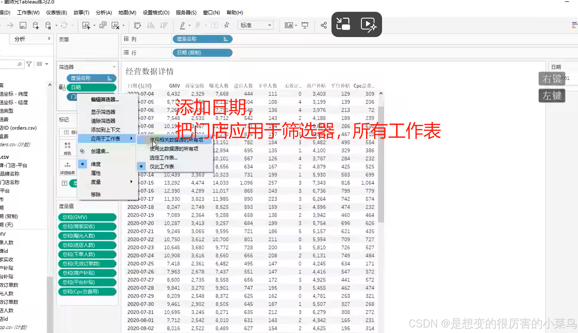Image resolution: width=578 pixels, height=333 pixels.
Task: Click 编辑筛选器... in context menu
Action: (x=105, y=99)
